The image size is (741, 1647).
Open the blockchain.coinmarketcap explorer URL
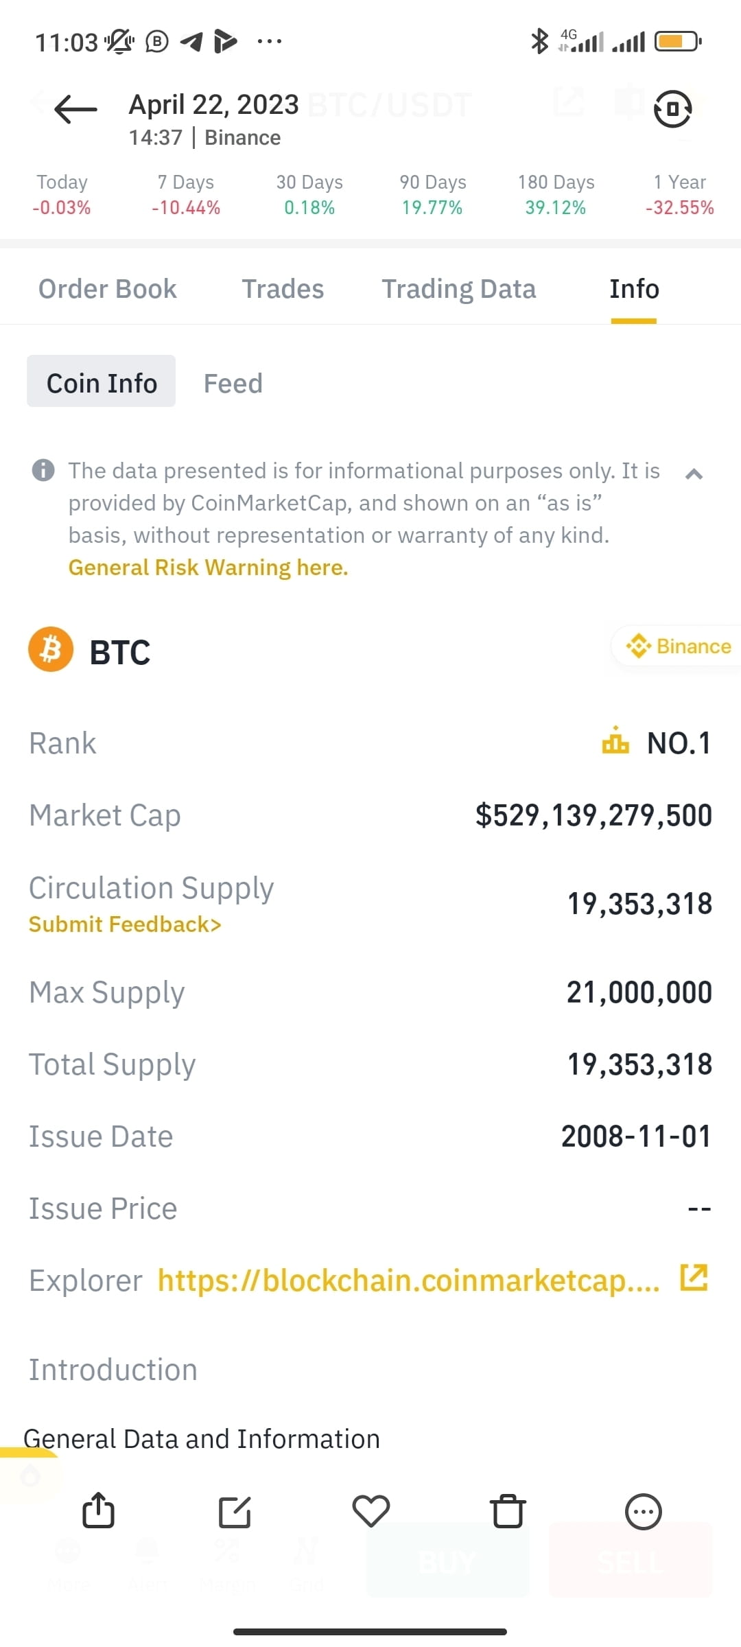(x=408, y=1281)
